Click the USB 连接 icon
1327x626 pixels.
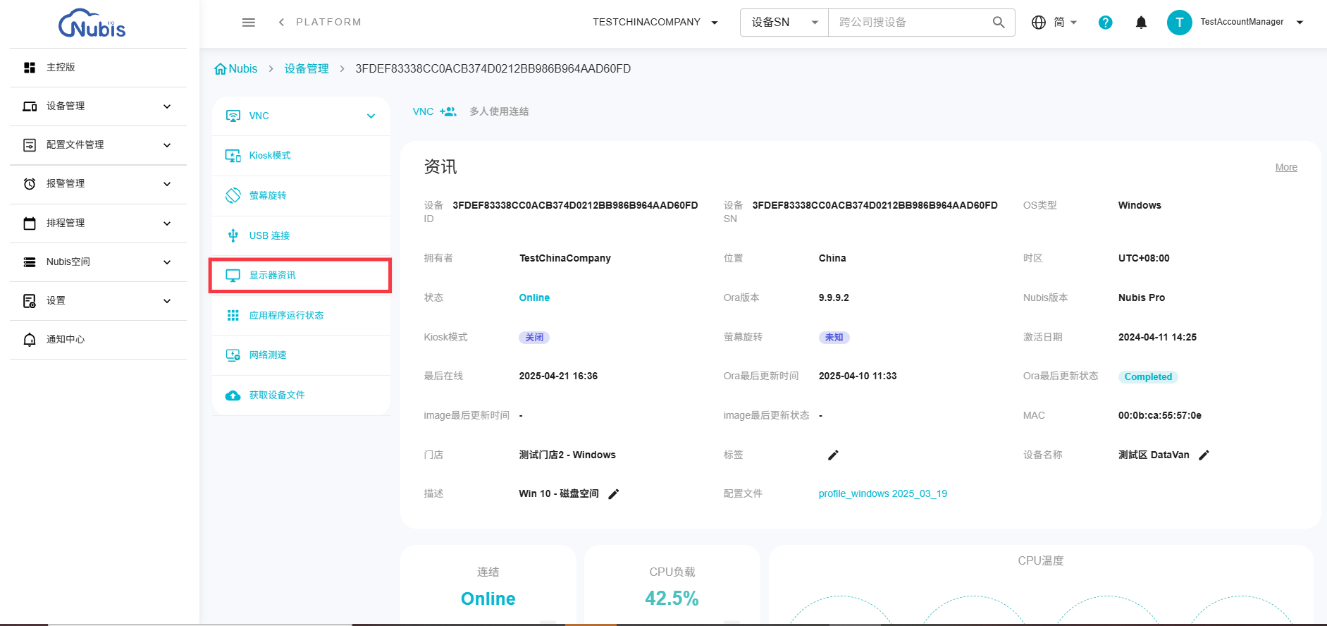tap(233, 235)
